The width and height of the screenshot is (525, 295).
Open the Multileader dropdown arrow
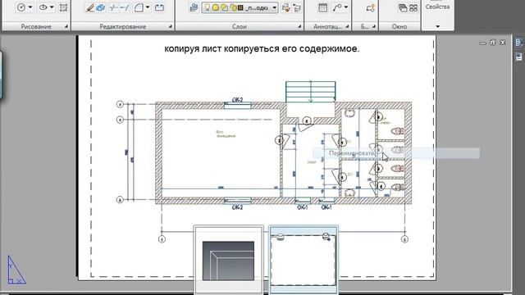point(346,7)
